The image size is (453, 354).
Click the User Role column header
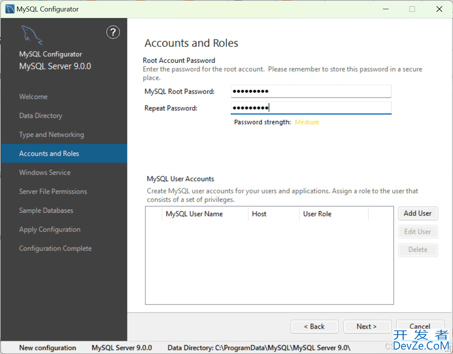pyautogui.click(x=334, y=214)
